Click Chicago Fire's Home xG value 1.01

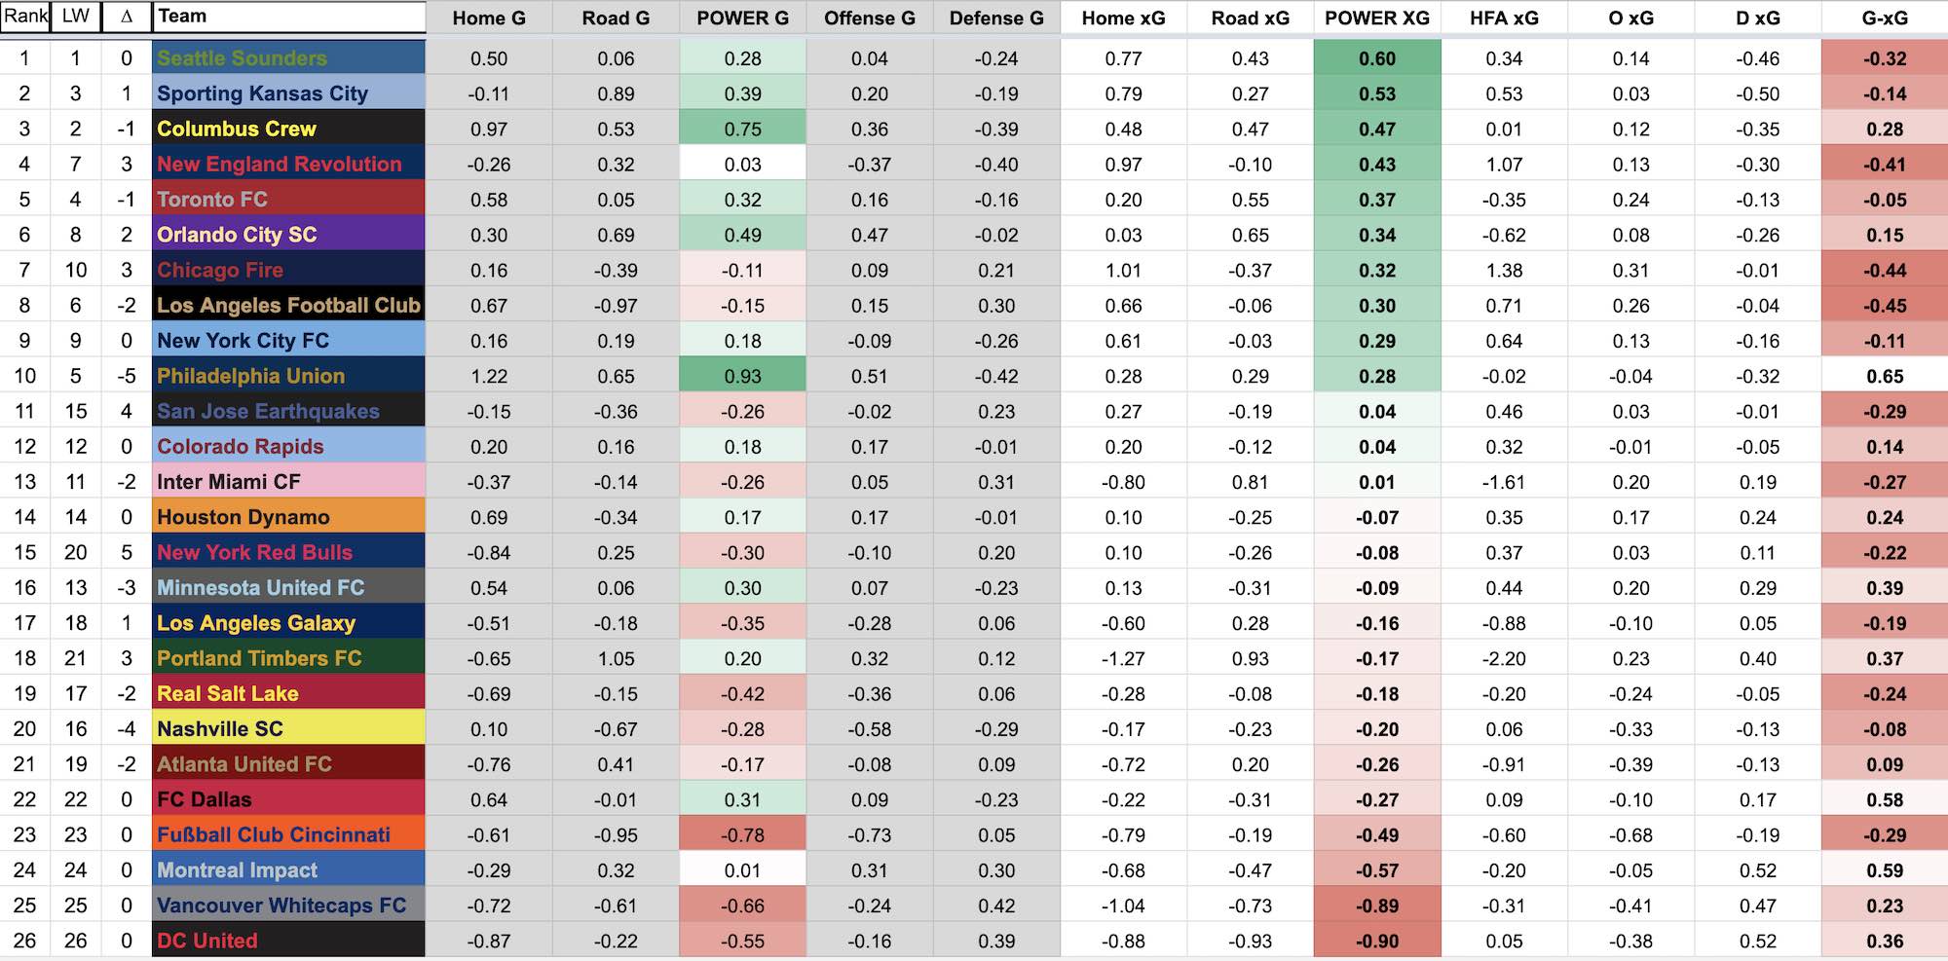(1123, 271)
